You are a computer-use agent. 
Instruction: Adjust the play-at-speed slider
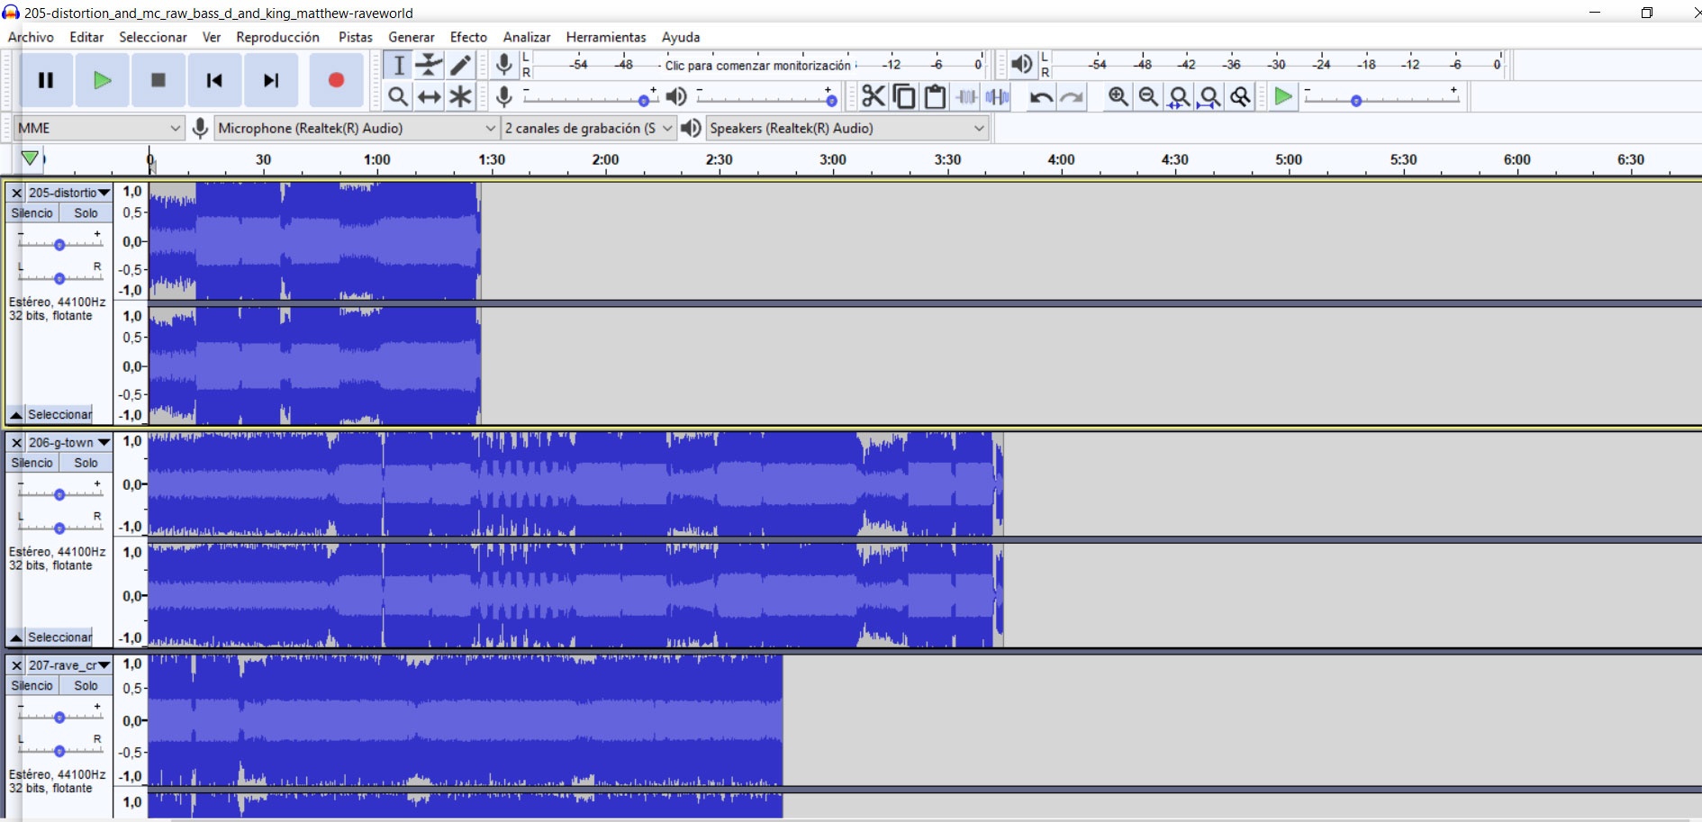[1381, 96]
